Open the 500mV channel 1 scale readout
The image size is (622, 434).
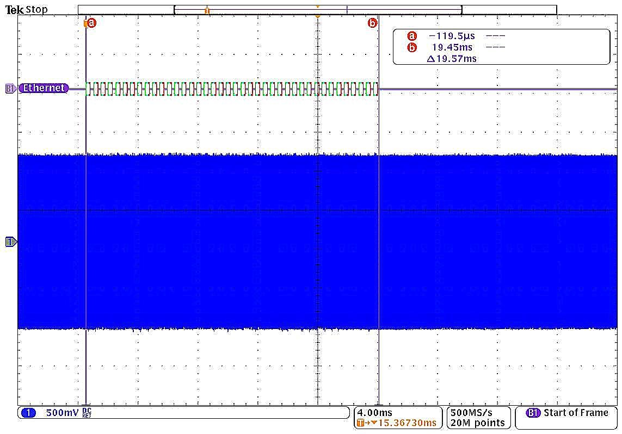[62, 413]
